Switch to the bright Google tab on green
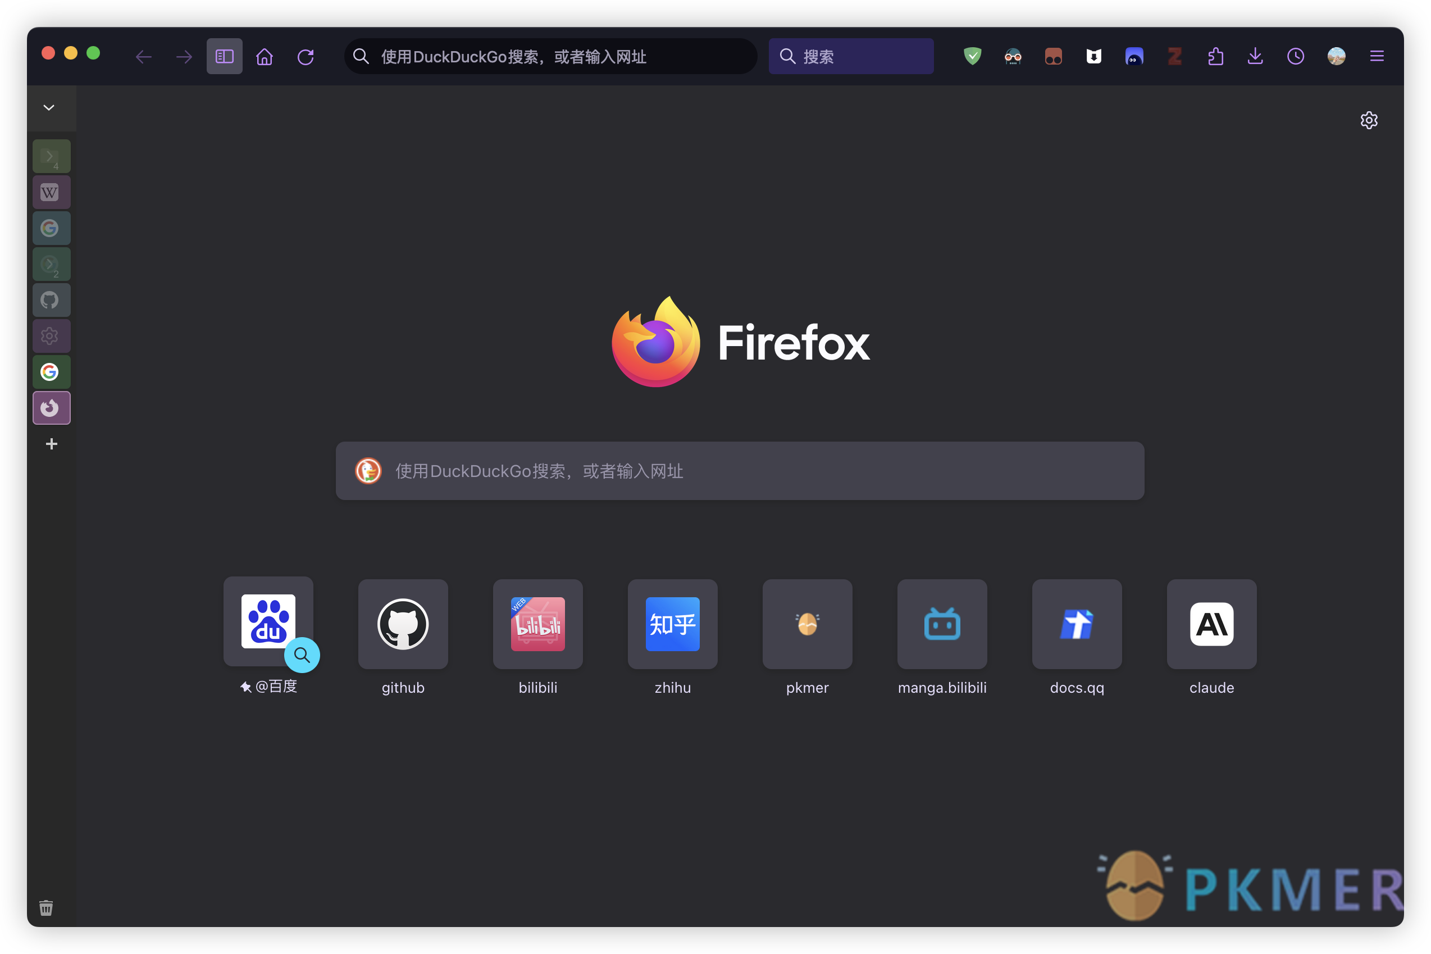1431x954 pixels. 52,372
